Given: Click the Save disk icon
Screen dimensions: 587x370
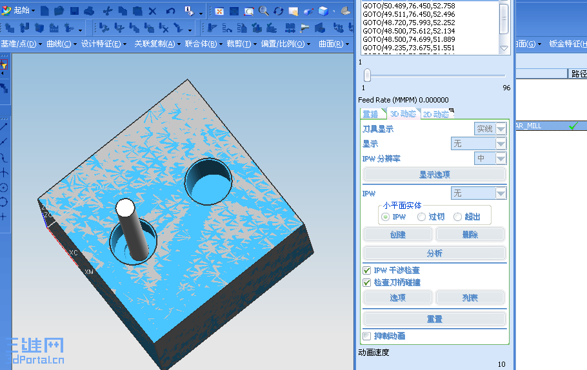Looking at the screenshot, I should pos(74,11).
